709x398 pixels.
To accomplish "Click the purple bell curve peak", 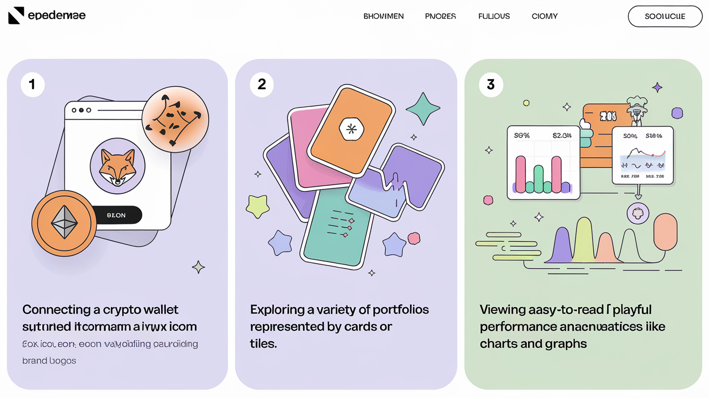I will (x=561, y=246).
